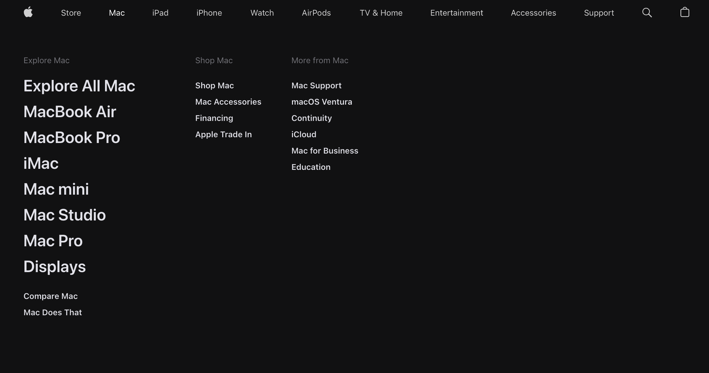Image resolution: width=709 pixels, height=373 pixels.
Task: Open Explore All Mac link
Action: coord(79,86)
